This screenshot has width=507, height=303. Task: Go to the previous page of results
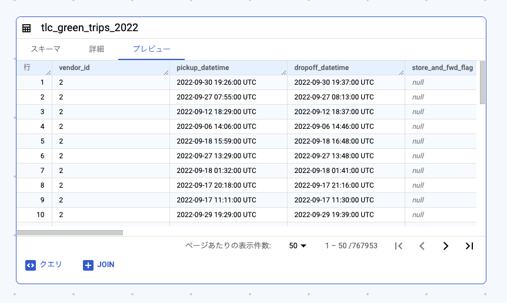422,246
